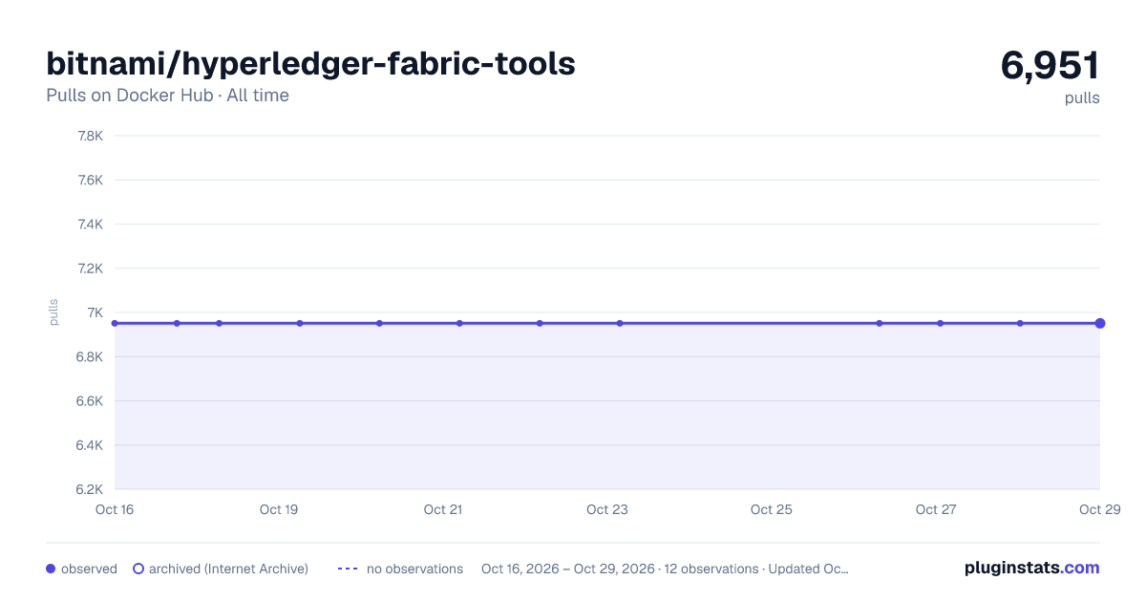The image size is (1146, 602).
Task: Click the 'archived (Internet Archive)' legend label
Action: [x=228, y=569]
